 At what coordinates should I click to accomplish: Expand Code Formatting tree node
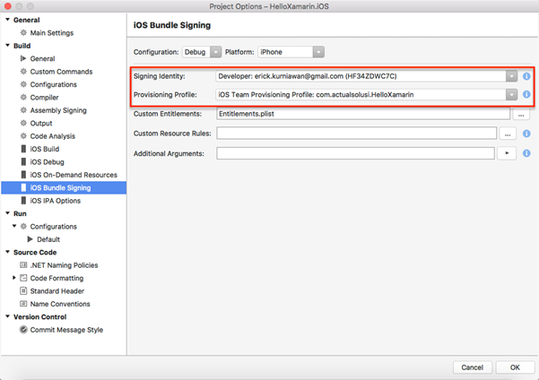tap(13, 279)
